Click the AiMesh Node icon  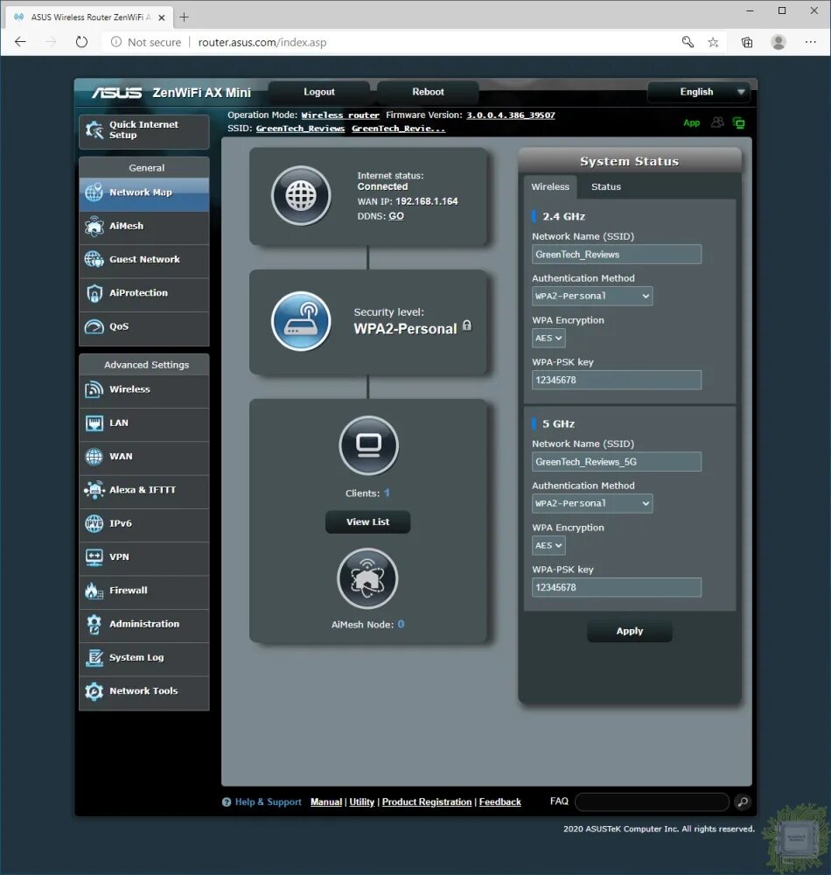[x=367, y=578]
